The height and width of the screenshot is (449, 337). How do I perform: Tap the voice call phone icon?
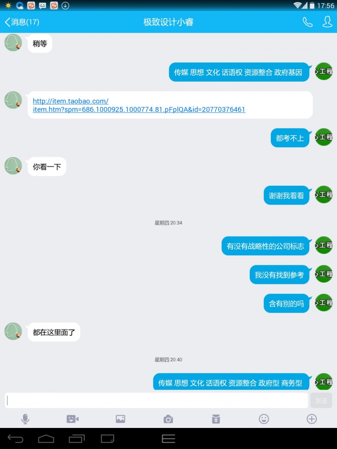(308, 22)
